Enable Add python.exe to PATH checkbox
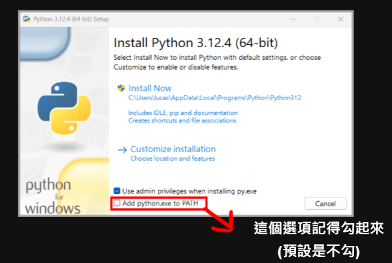392x263 pixels. pos(117,202)
